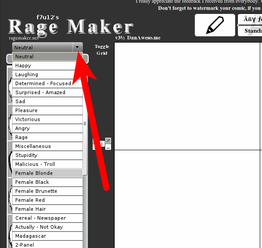This screenshot has height=248, width=262.
Task: Select the Rage category option
Action: [47, 137]
